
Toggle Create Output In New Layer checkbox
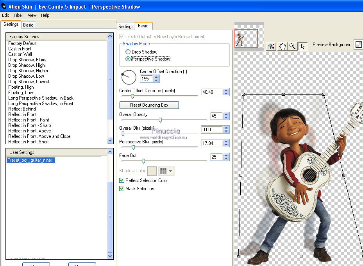[122, 37]
